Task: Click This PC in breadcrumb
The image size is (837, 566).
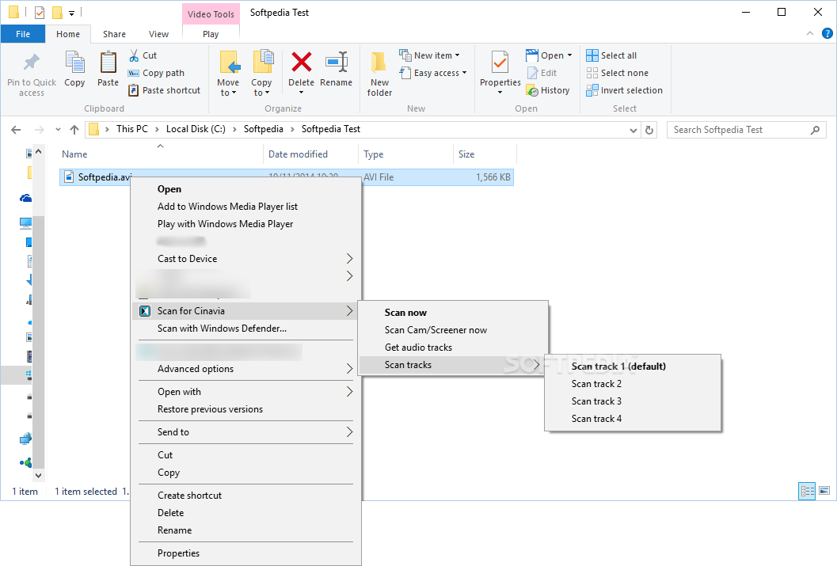Action: click(x=132, y=129)
